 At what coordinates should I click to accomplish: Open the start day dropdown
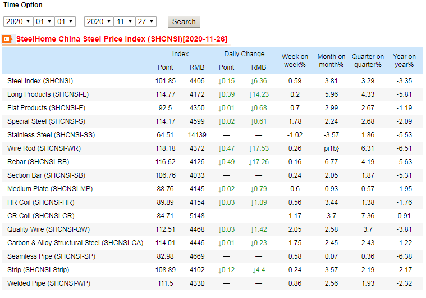click(x=65, y=21)
